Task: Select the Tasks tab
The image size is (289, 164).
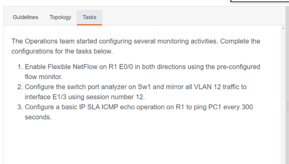Action: pyautogui.click(x=89, y=17)
